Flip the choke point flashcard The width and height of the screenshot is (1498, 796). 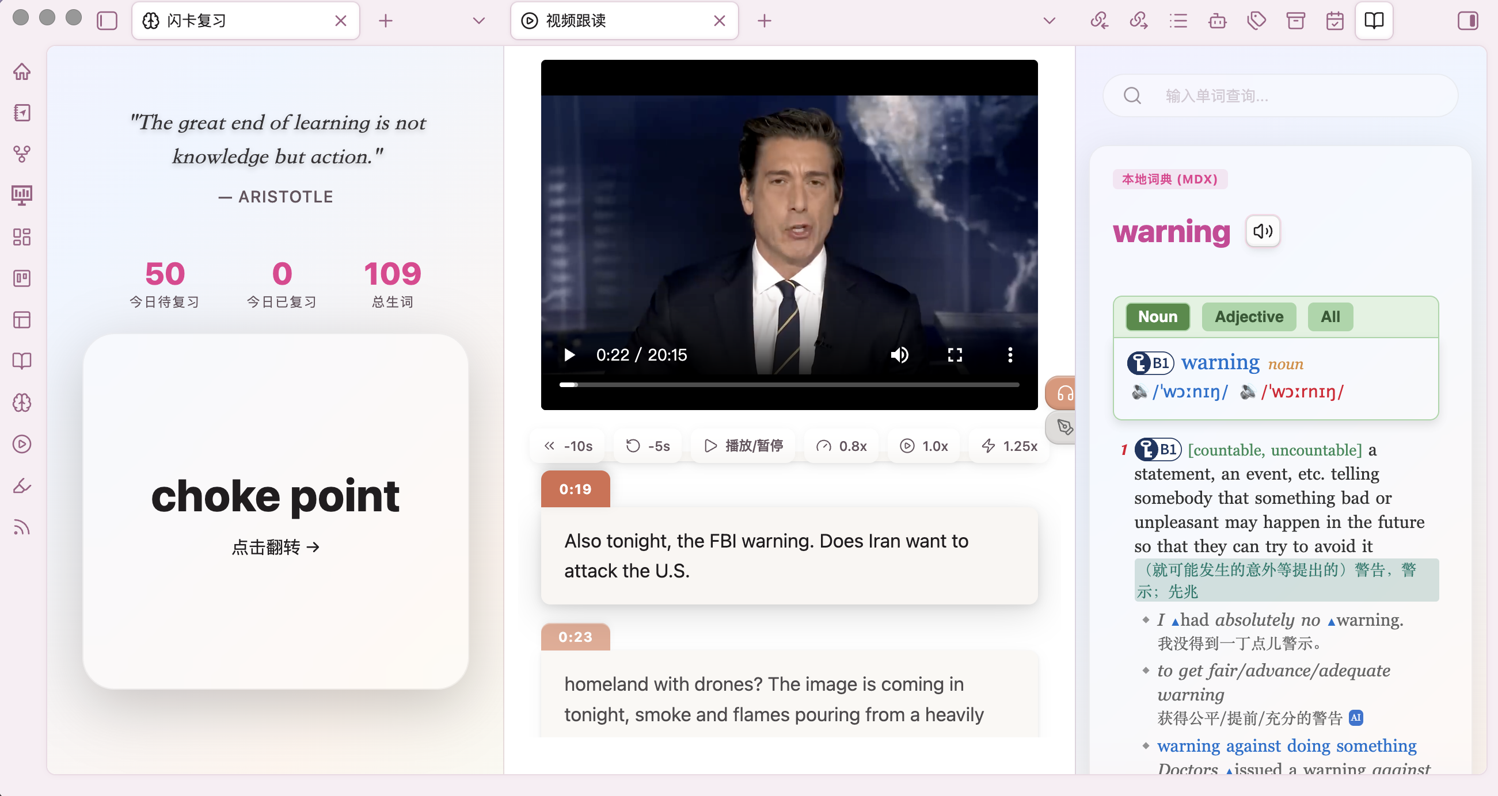point(275,547)
